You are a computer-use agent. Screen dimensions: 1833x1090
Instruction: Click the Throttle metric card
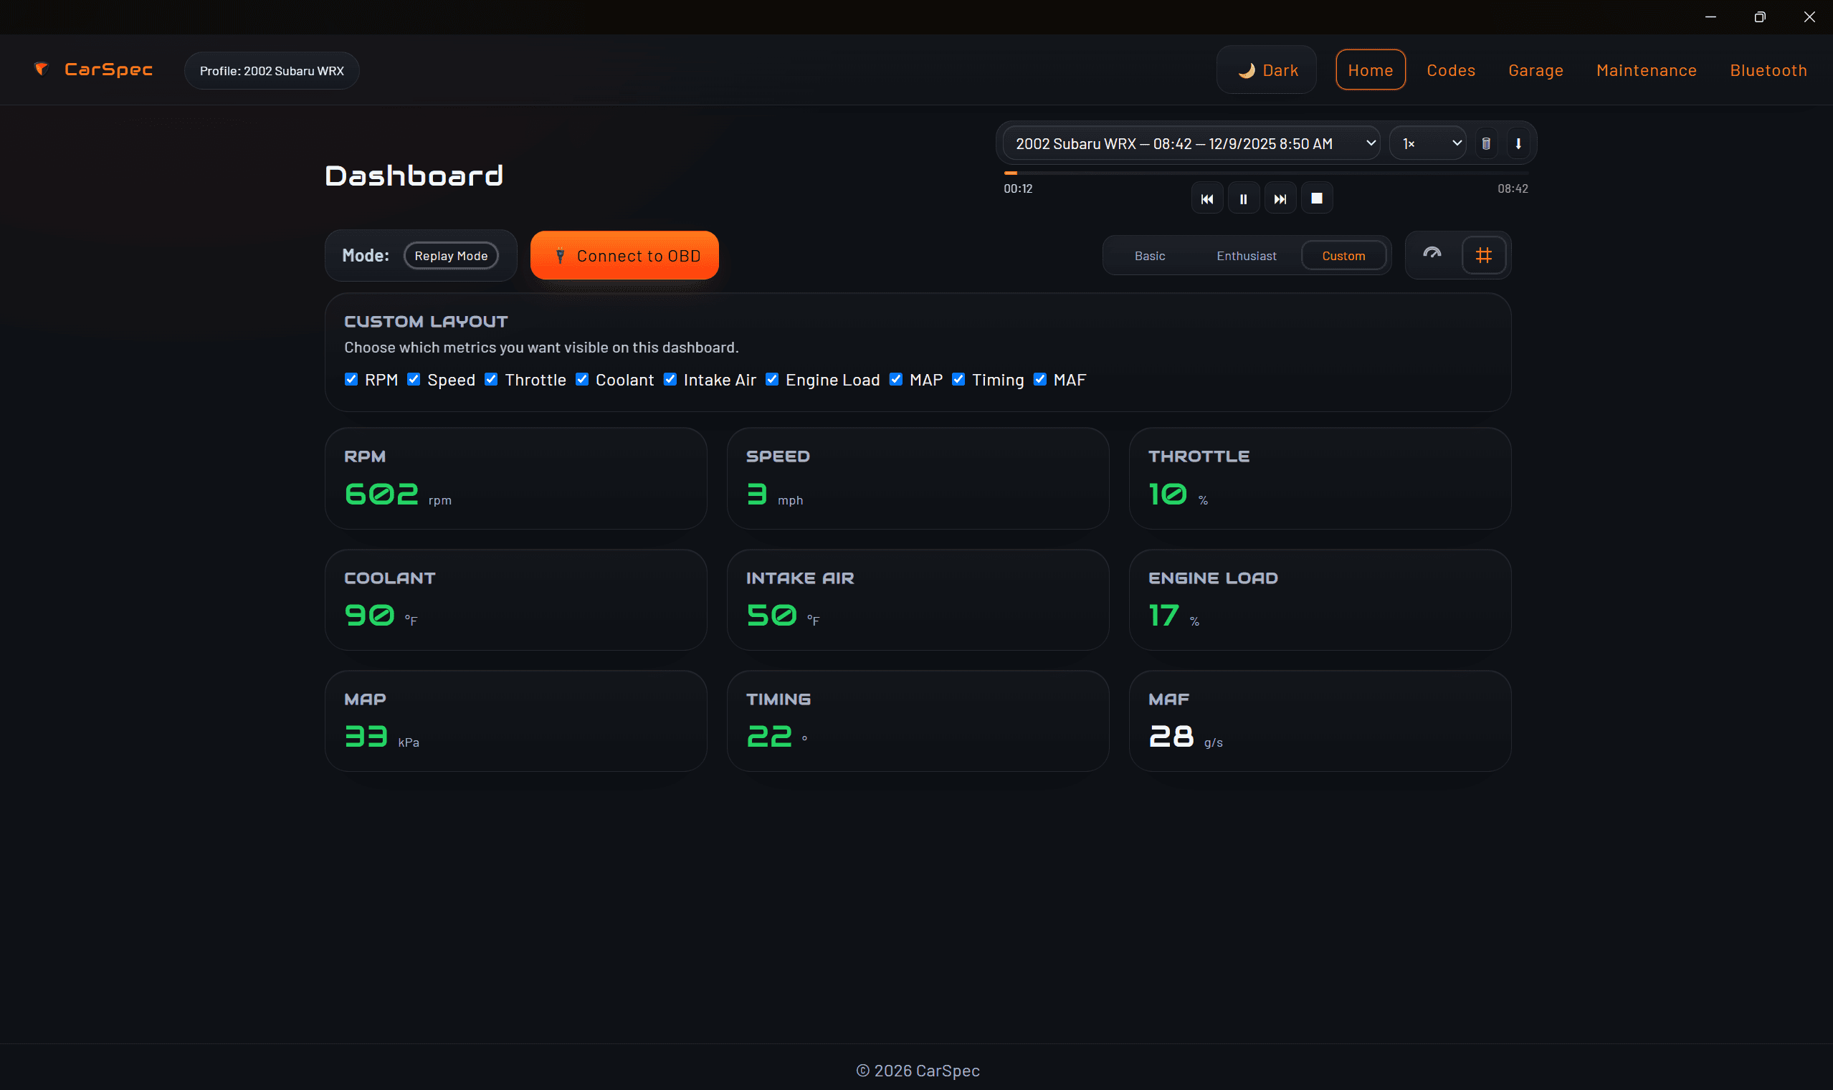(x=1320, y=478)
